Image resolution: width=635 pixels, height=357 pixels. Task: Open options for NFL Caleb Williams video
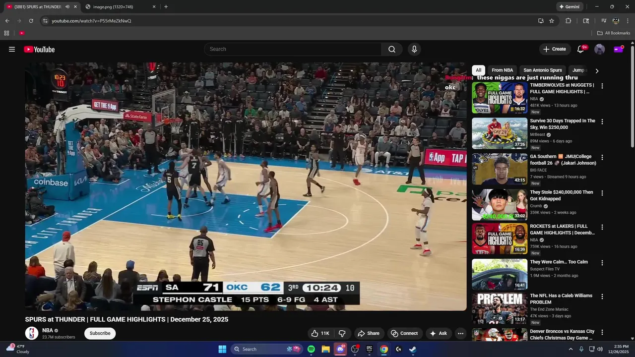click(x=602, y=297)
